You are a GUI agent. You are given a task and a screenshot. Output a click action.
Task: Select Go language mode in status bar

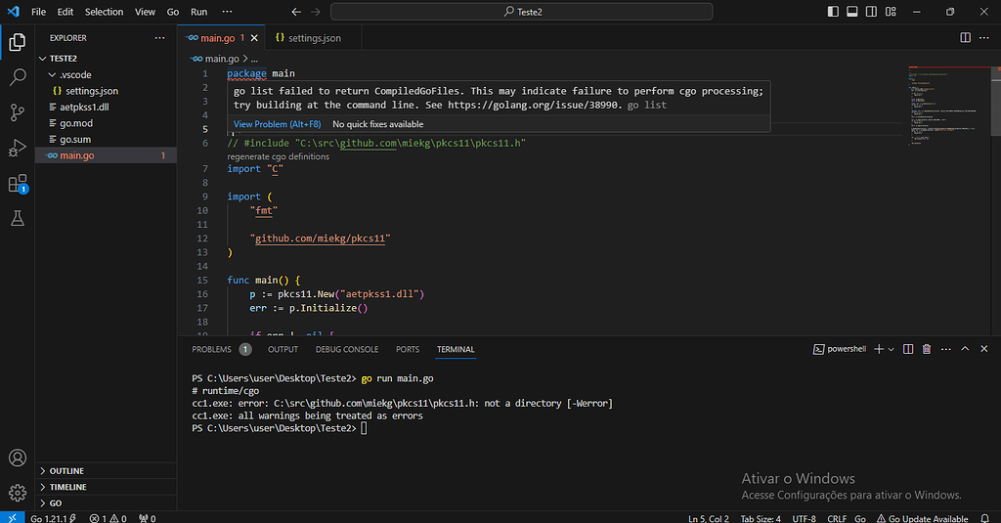pyautogui.click(x=860, y=518)
